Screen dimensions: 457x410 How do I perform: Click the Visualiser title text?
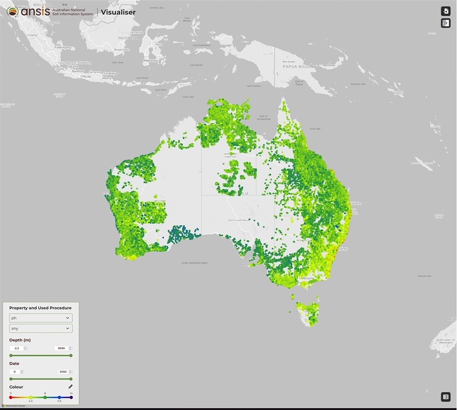pos(118,12)
